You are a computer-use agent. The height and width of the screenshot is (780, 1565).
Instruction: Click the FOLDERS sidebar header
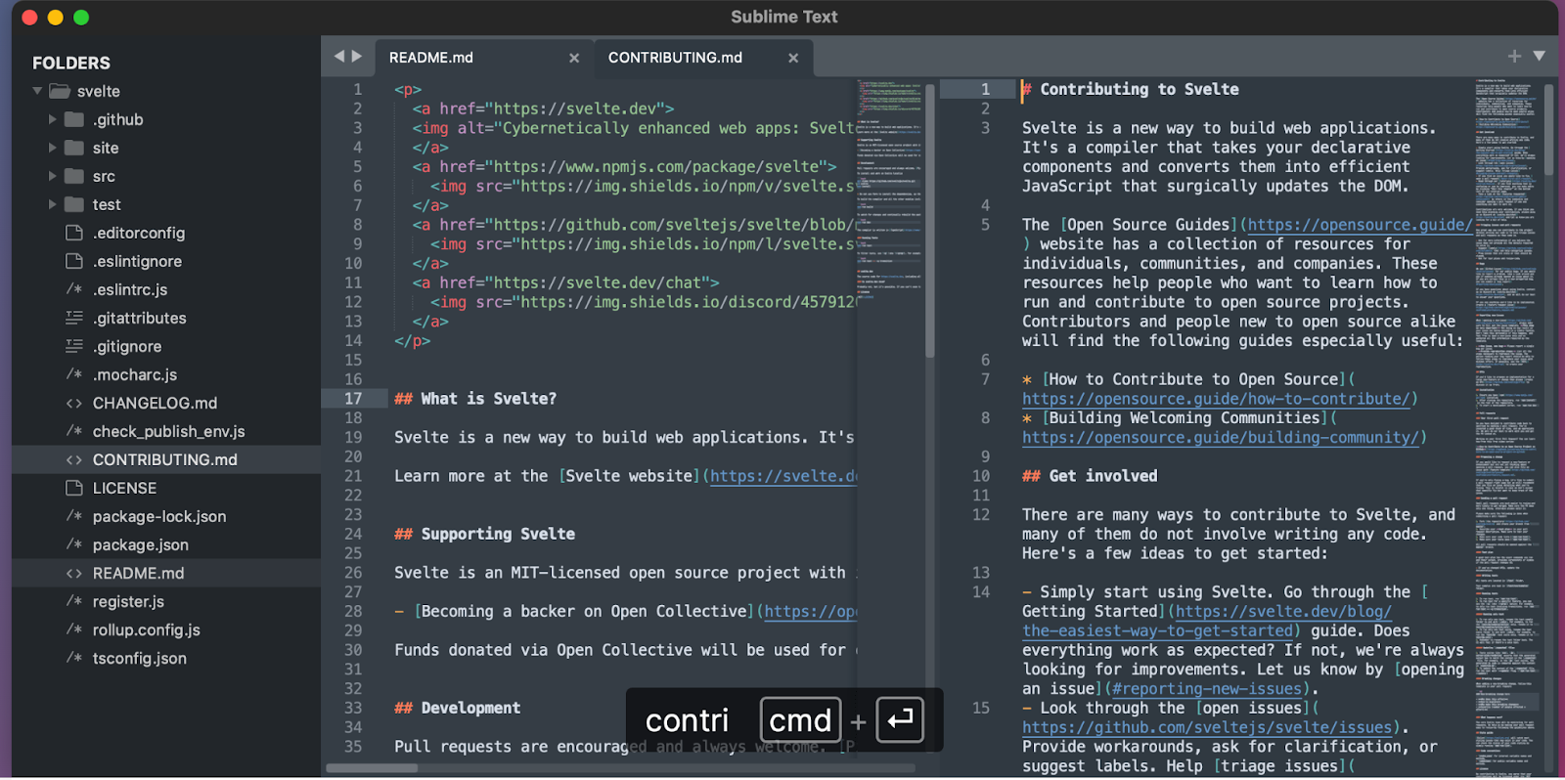click(x=71, y=63)
